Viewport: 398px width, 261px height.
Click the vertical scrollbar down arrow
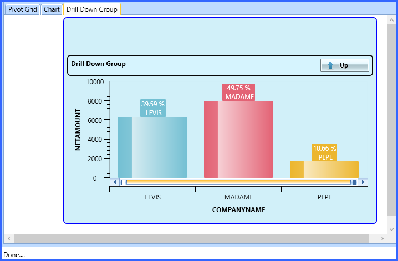point(391,229)
